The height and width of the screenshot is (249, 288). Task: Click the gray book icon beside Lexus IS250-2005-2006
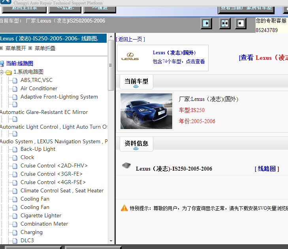pos(126,165)
